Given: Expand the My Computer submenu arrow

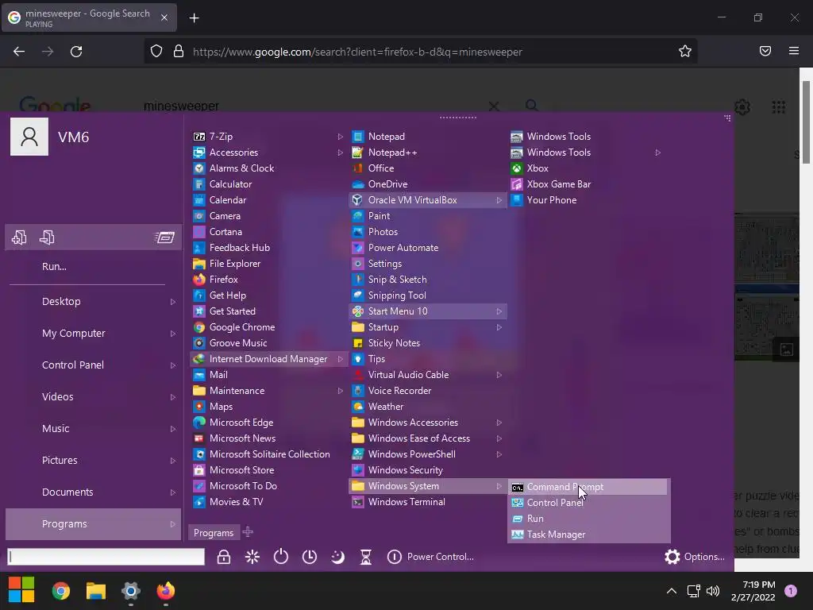Looking at the screenshot, I should [172, 334].
